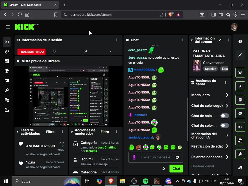
Task: Toggle the channel actions widget button
Action: pos(240,141)
